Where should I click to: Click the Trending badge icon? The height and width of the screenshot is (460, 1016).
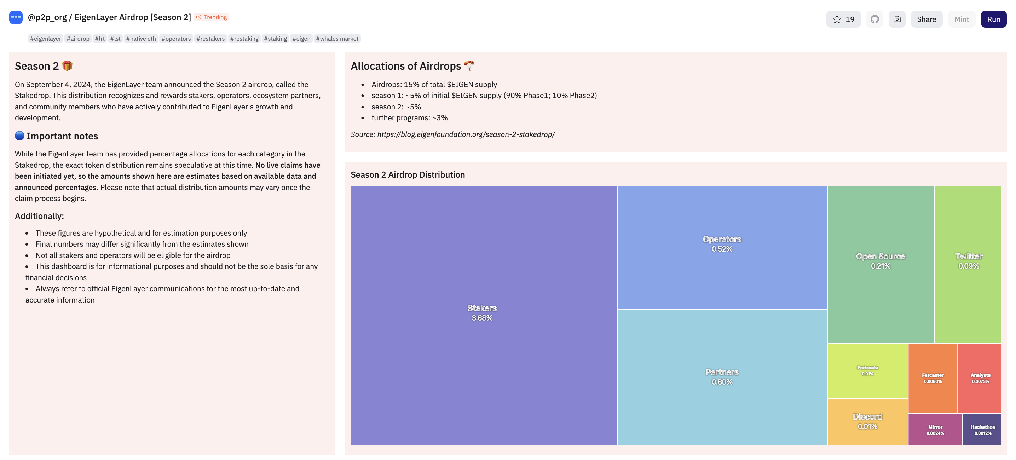click(199, 17)
